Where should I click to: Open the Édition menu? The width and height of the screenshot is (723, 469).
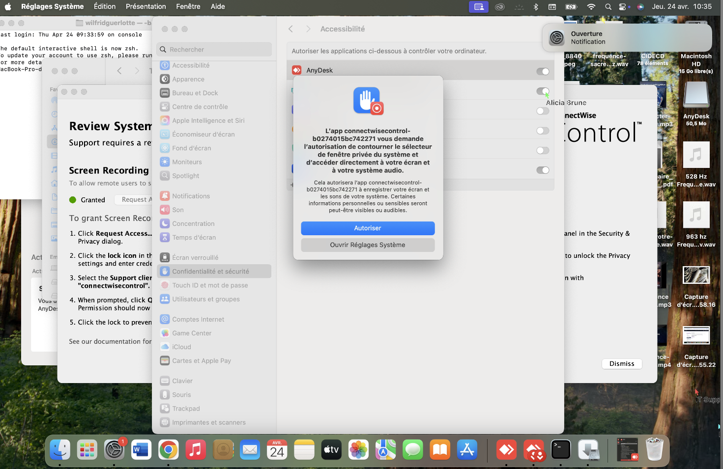pyautogui.click(x=105, y=6)
